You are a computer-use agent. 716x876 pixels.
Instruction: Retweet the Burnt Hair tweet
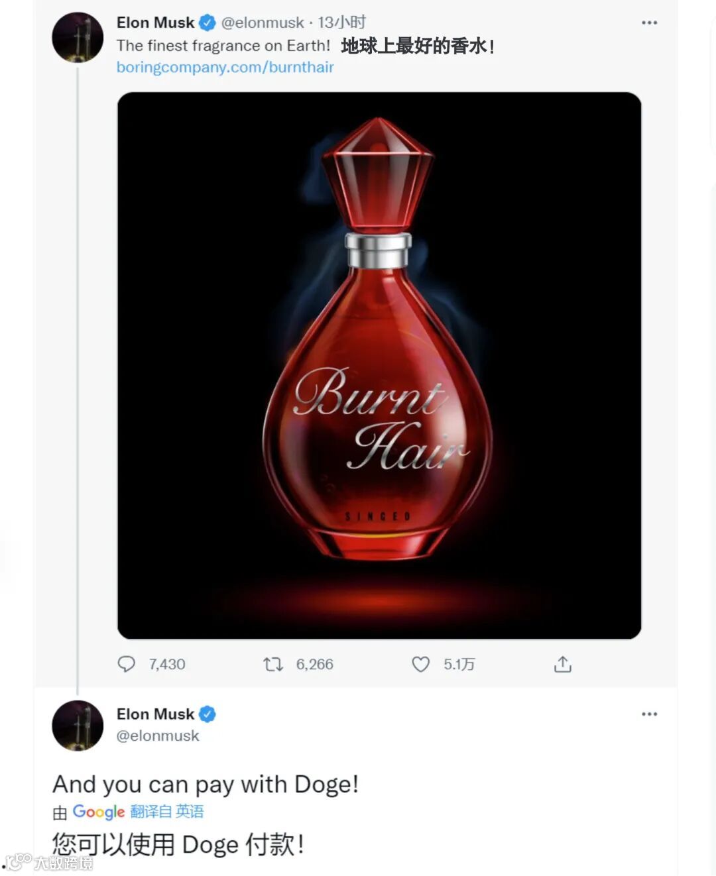[x=273, y=664]
